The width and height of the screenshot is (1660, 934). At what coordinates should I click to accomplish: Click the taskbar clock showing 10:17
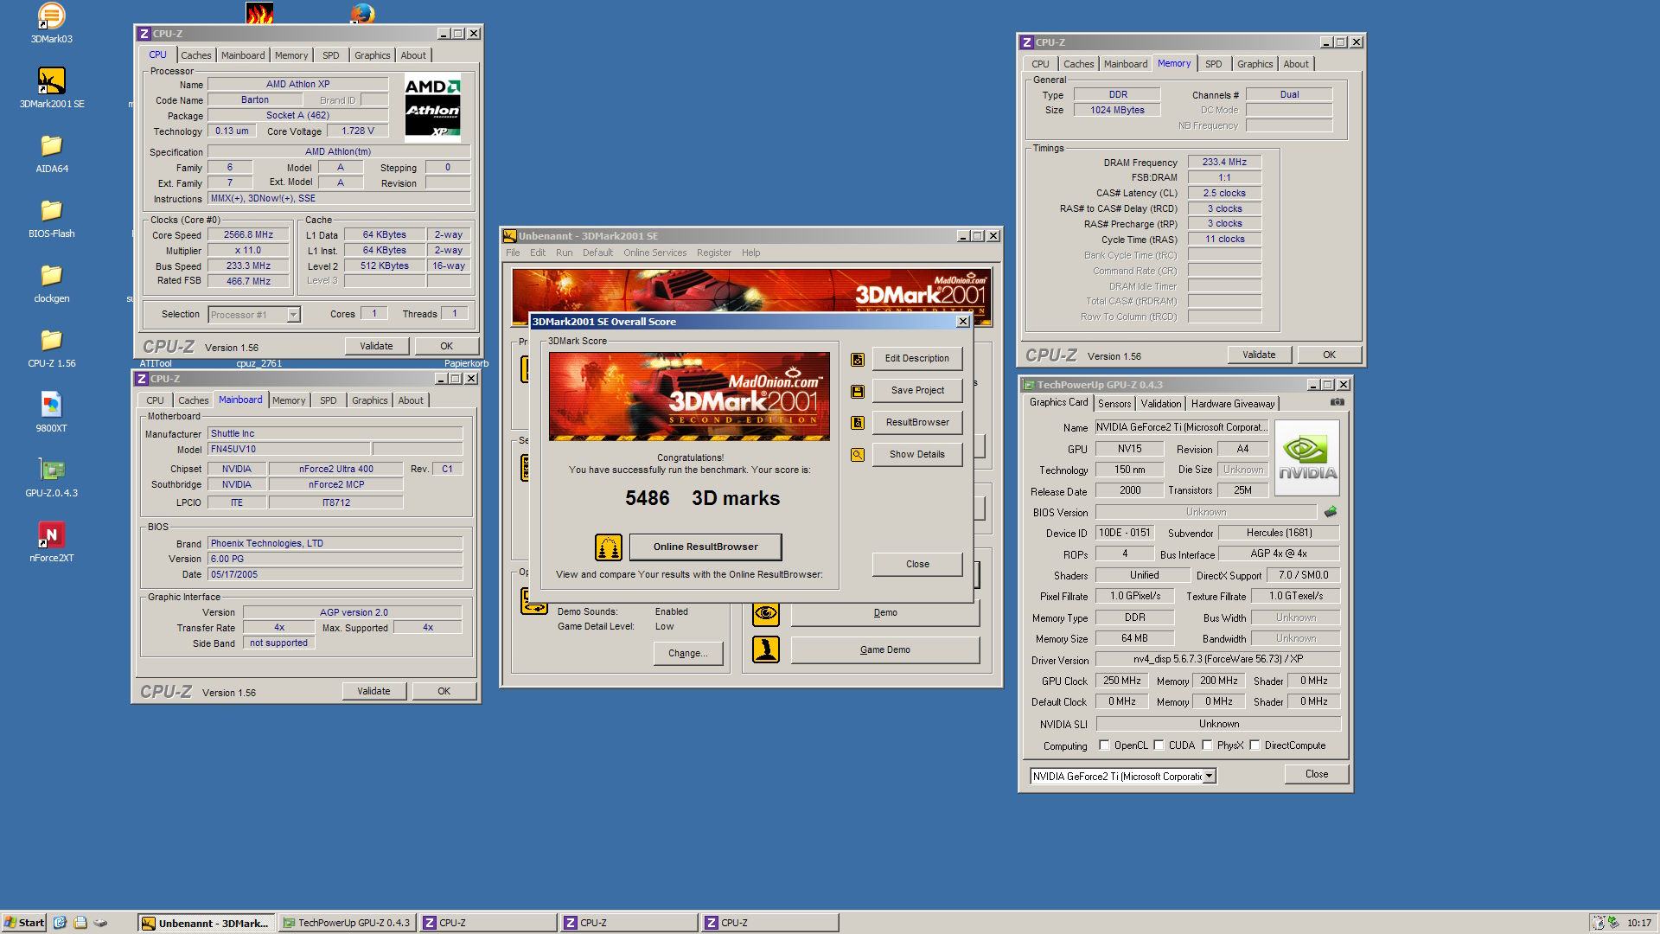tap(1638, 923)
